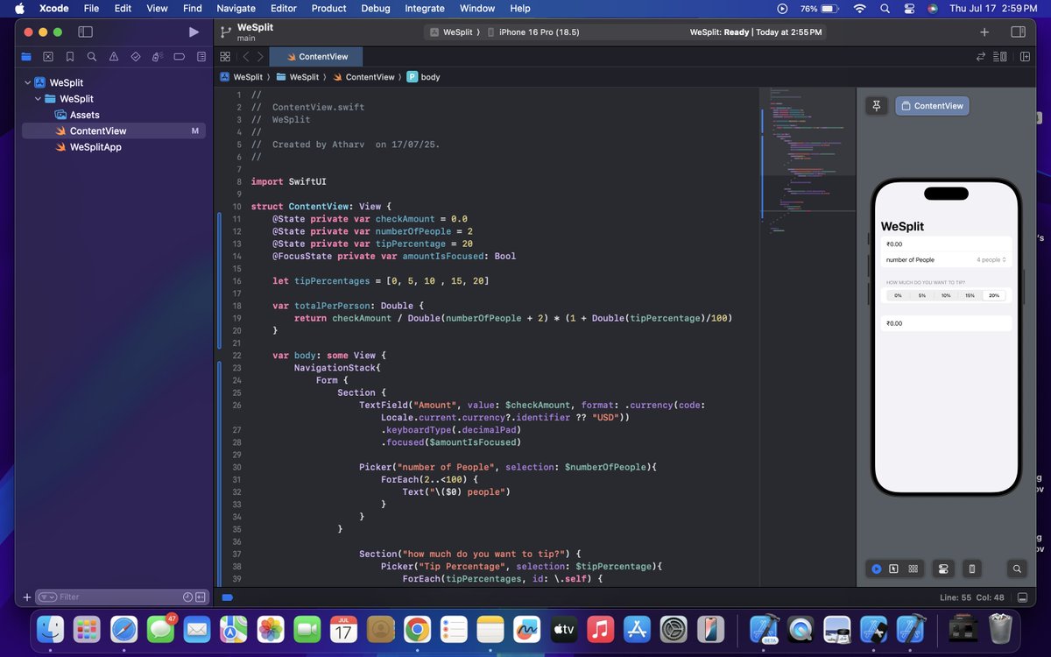Open the preview device picker phone icon
This screenshot has height=657, width=1051.
coord(971,569)
